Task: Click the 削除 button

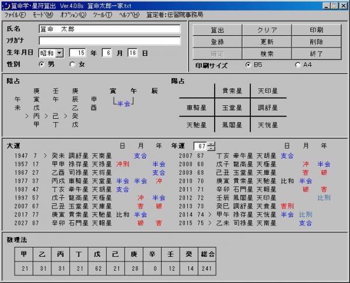Action: tap(317, 42)
